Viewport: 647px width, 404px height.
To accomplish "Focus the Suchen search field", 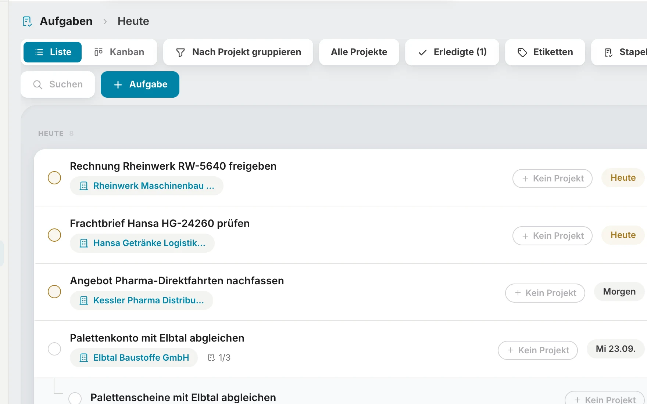I will click(58, 84).
